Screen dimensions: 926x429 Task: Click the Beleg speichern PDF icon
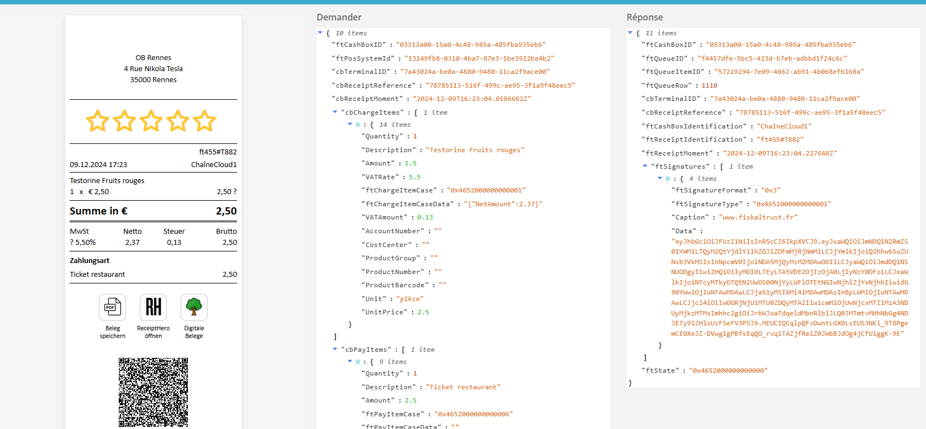[113, 307]
